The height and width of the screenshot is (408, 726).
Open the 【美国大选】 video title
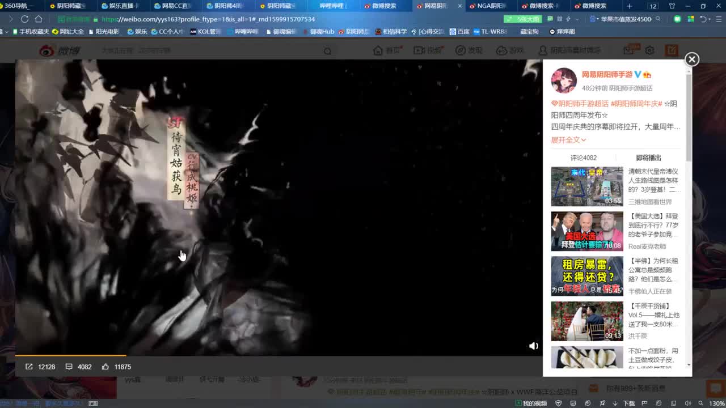click(653, 225)
